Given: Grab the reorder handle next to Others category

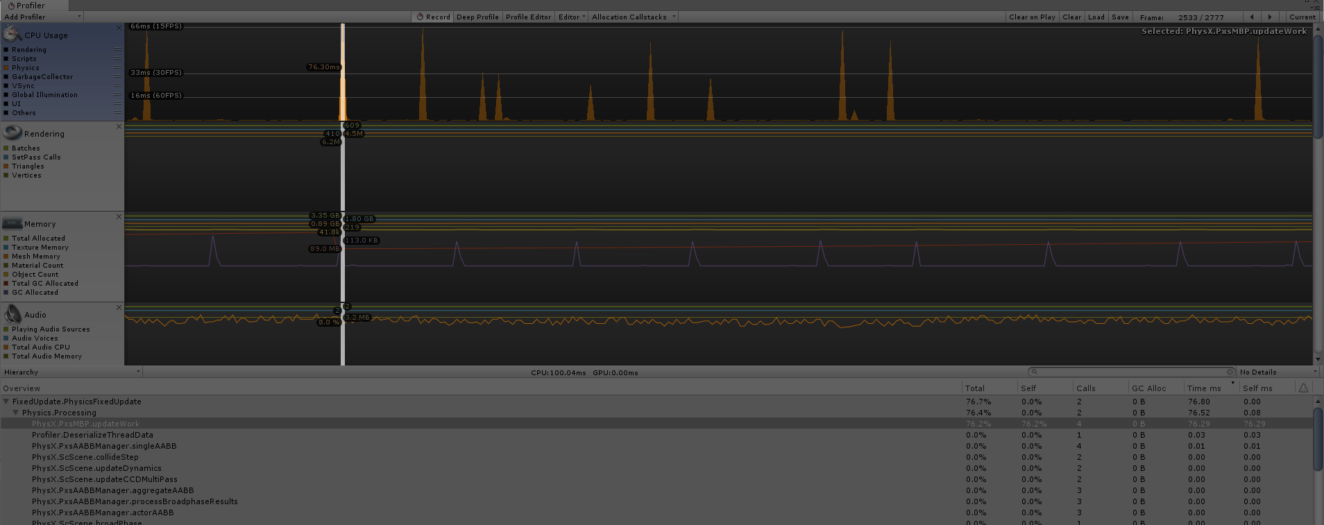Looking at the screenshot, I should (x=117, y=112).
